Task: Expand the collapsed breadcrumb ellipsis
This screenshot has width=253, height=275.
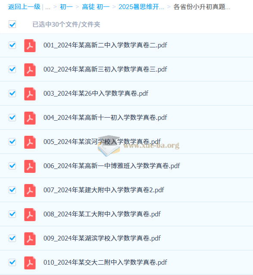Action: coord(48,7)
